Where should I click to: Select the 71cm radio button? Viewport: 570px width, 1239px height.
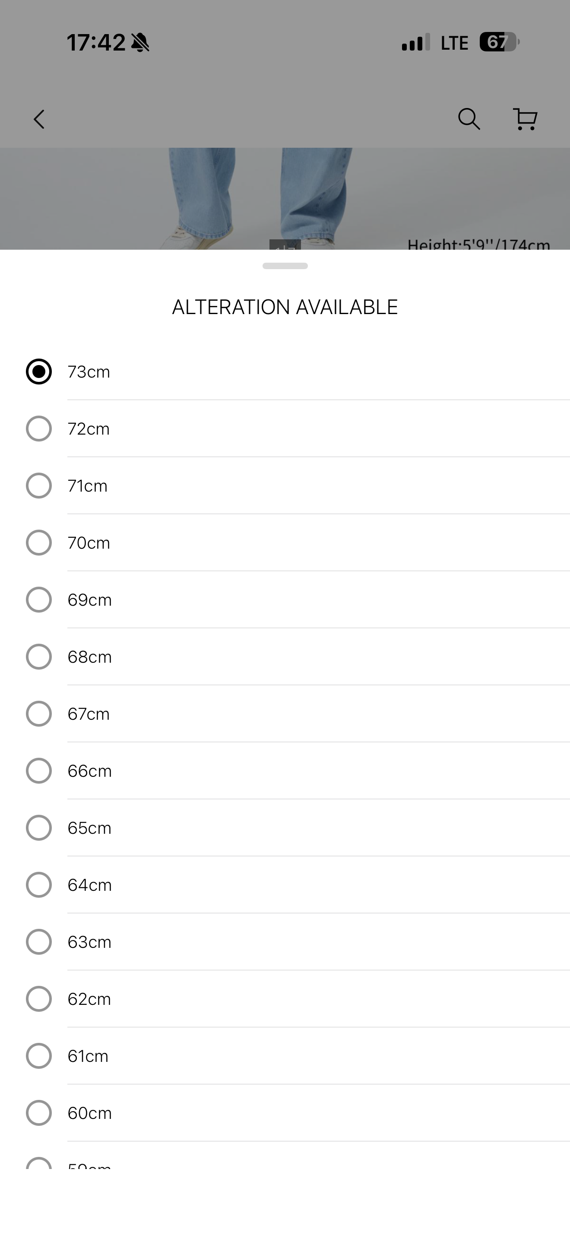click(39, 486)
